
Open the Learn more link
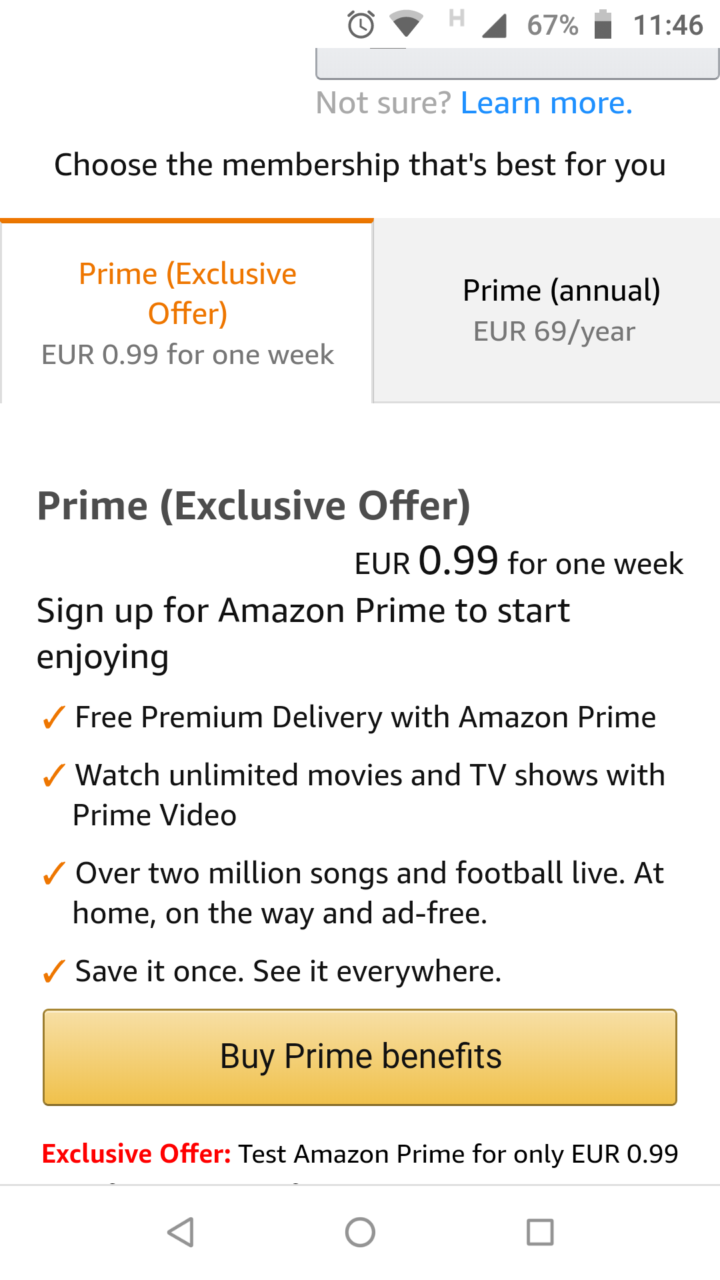pyautogui.click(x=546, y=103)
